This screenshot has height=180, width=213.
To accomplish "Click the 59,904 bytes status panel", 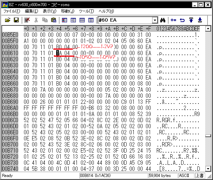I will point(163,176).
